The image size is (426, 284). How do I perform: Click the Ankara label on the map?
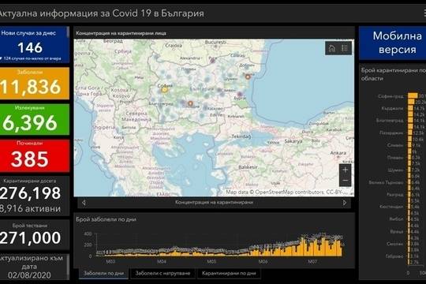[338, 153]
